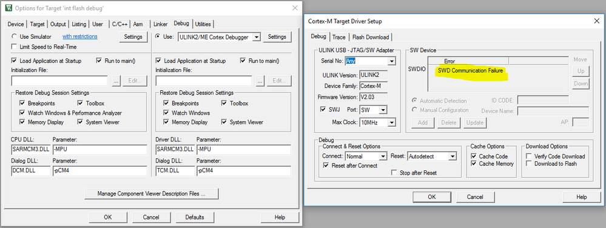The height and width of the screenshot is (228, 606).
Task: Toggle debugger-side Breakpoints checkbox
Action: click(x=166, y=103)
